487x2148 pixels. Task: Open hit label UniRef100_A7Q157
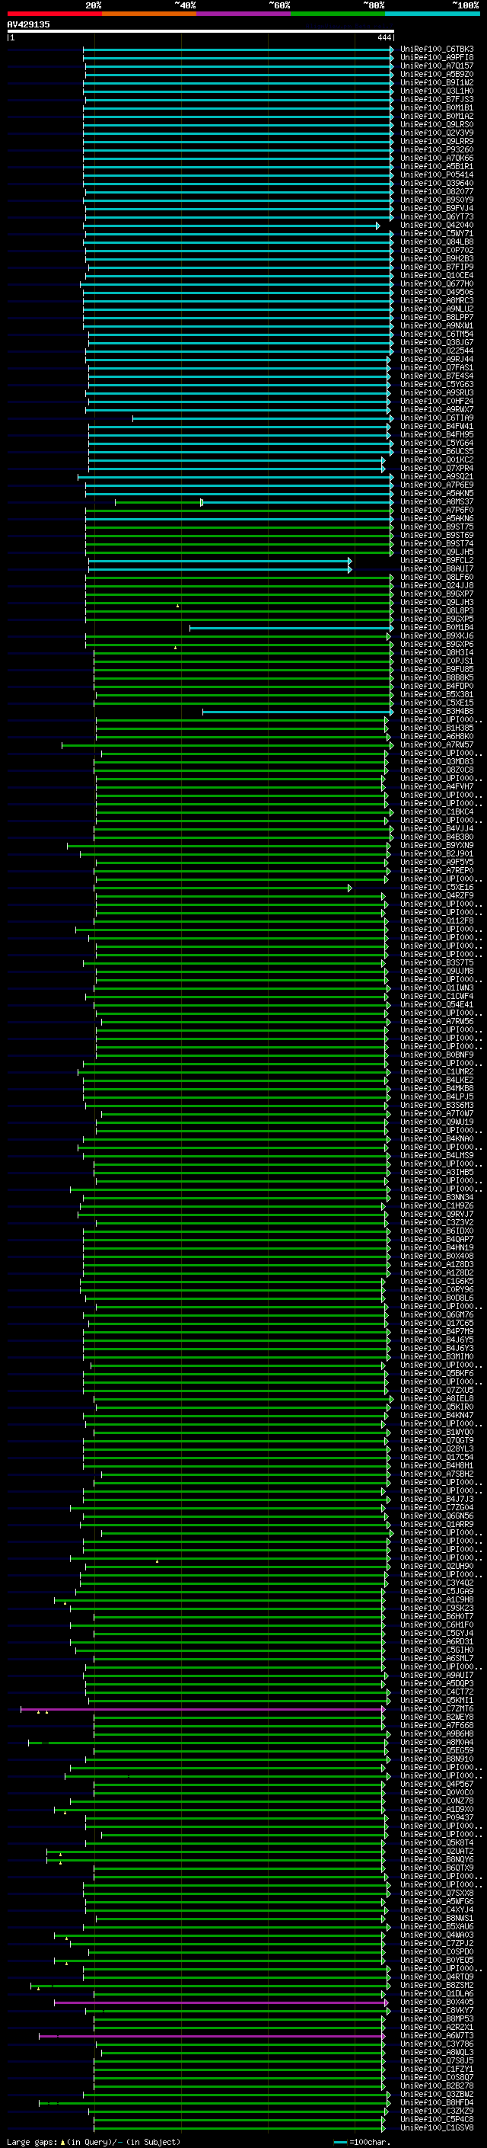point(437,66)
